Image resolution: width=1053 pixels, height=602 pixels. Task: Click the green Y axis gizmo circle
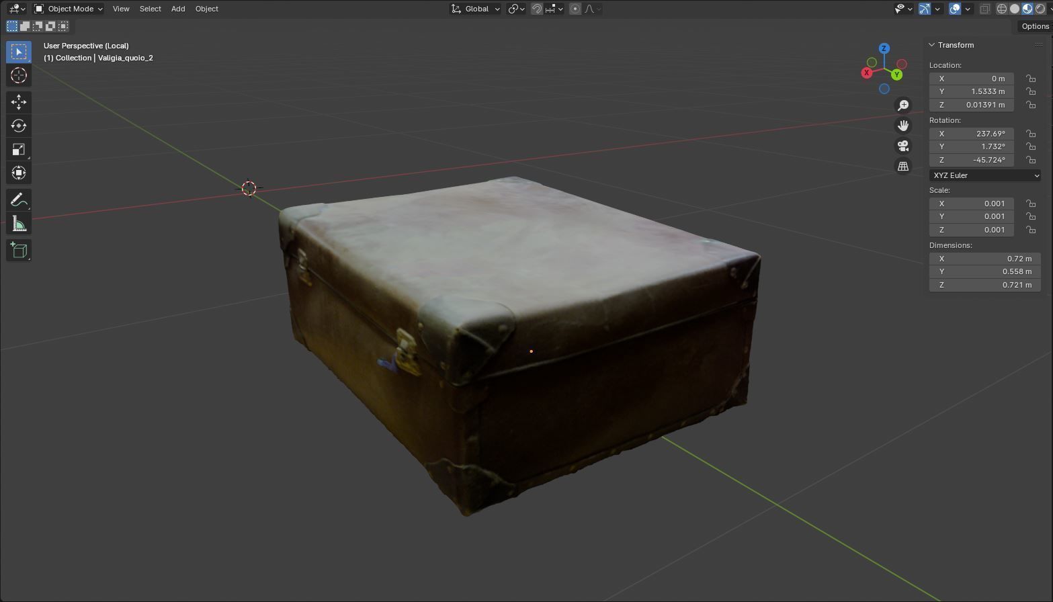(x=896, y=75)
